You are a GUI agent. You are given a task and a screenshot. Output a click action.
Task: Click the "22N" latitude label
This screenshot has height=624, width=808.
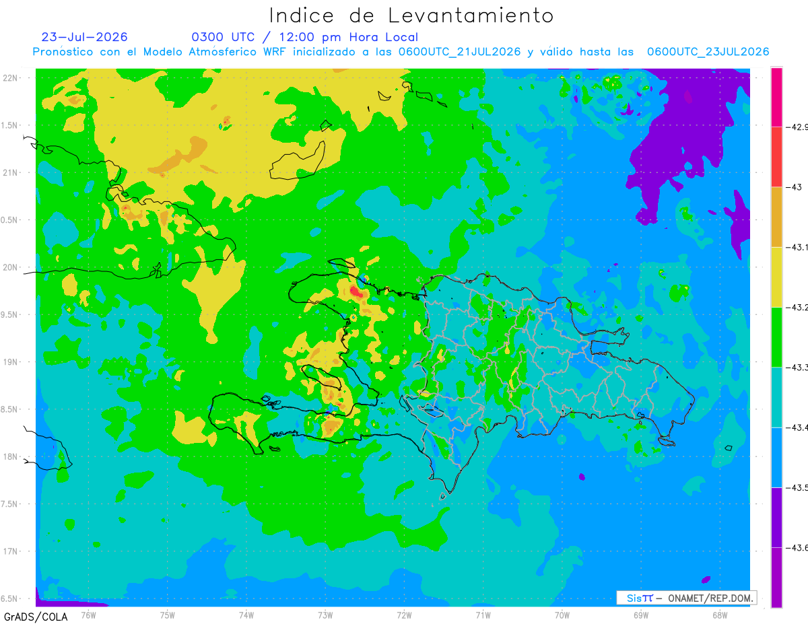[x=11, y=78]
